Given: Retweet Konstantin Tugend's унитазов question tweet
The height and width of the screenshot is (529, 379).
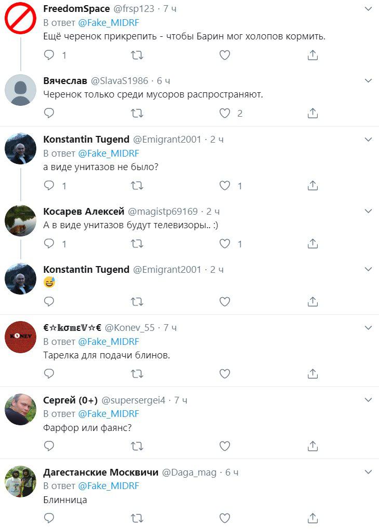Looking at the screenshot, I should click(x=137, y=186).
